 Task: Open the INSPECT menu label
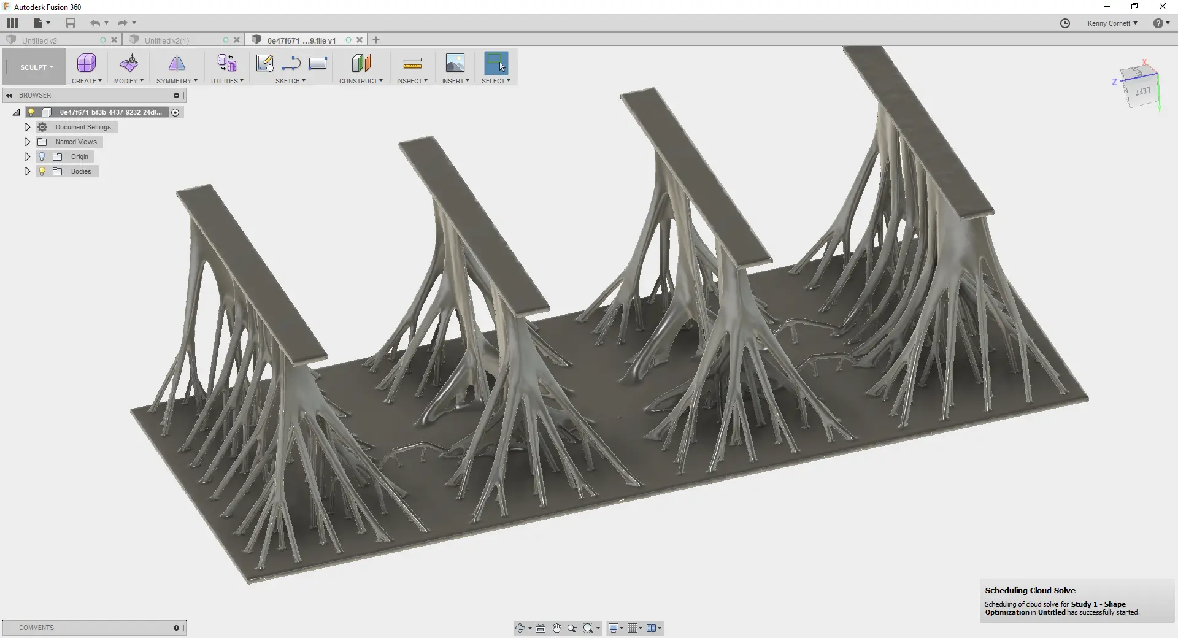[x=412, y=81]
